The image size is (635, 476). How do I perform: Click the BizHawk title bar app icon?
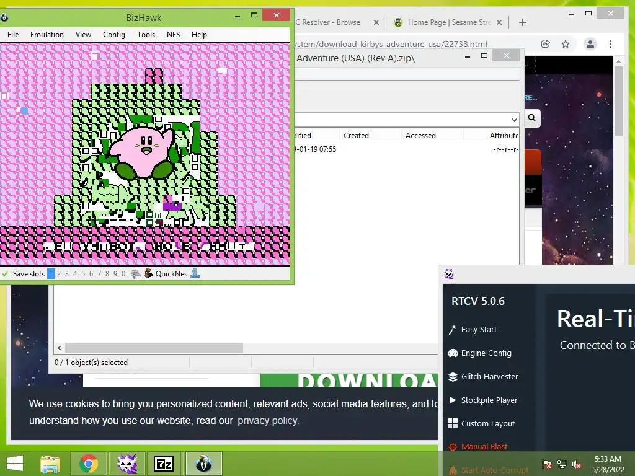[4, 17]
